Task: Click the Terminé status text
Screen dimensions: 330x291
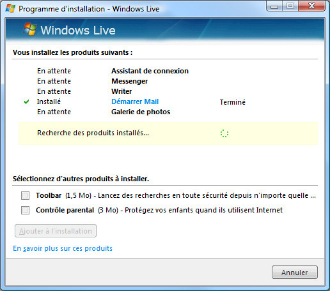Action: [x=233, y=102]
